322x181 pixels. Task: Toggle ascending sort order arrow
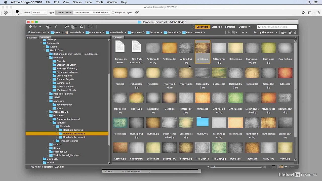276,32
